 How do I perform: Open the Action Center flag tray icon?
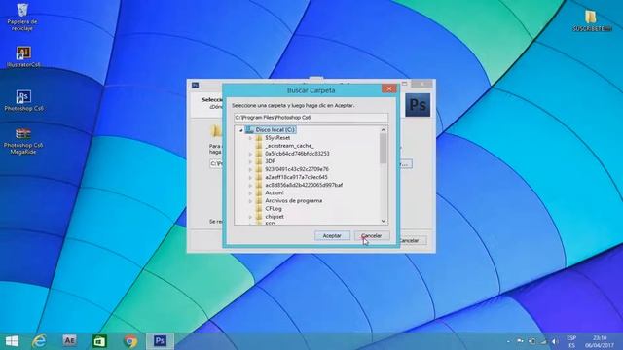pyautogui.click(x=520, y=341)
